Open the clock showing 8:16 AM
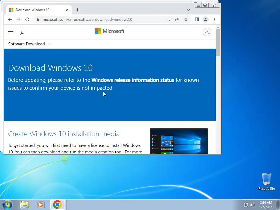 (266, 205)
